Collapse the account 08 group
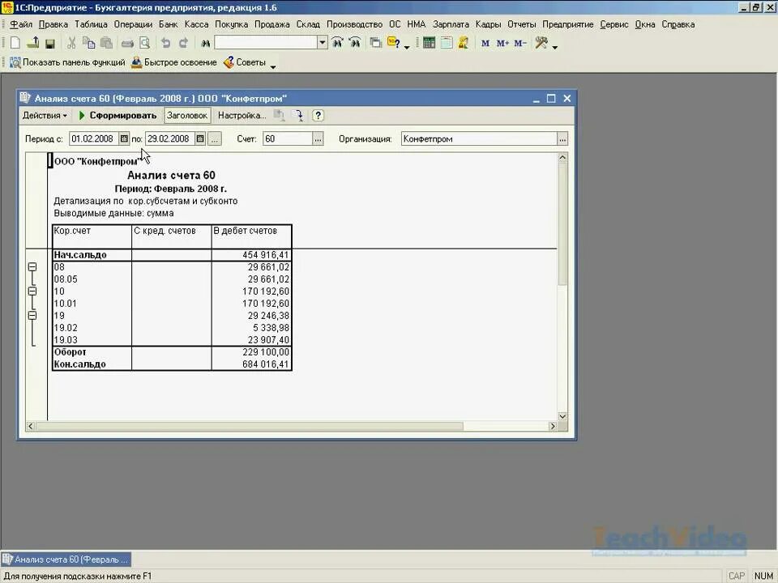 pos(32,267)
